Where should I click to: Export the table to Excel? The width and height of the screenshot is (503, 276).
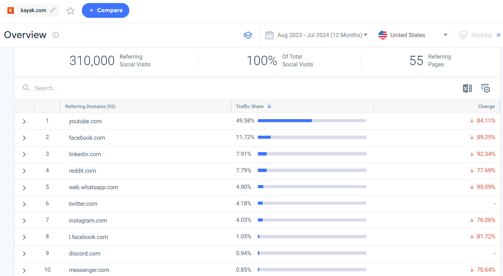[467, 88]
